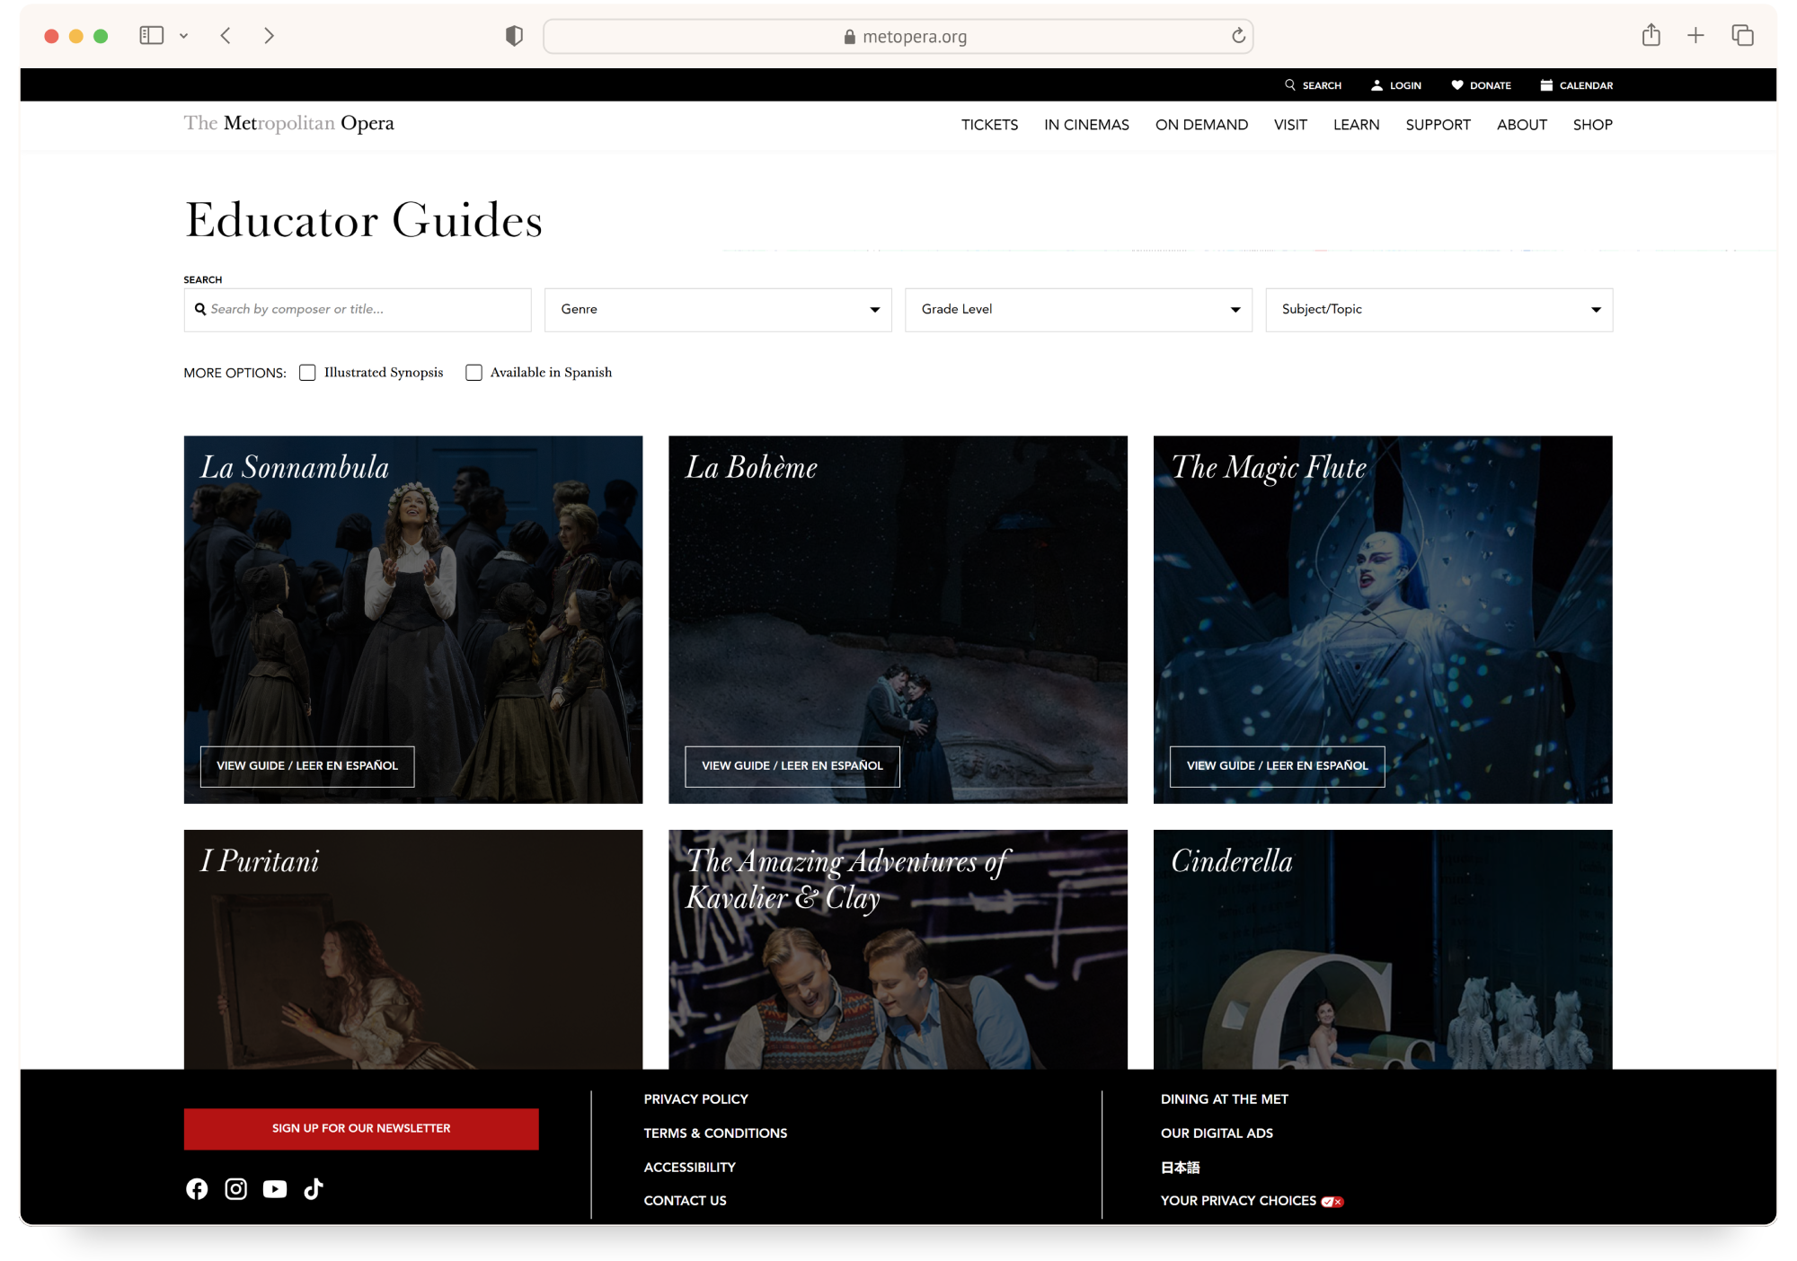Open the Support menu
The height and width of the screenshot is (1261, 1797).
[1438, 125]
